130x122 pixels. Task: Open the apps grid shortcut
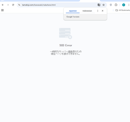tap(2, 10)
